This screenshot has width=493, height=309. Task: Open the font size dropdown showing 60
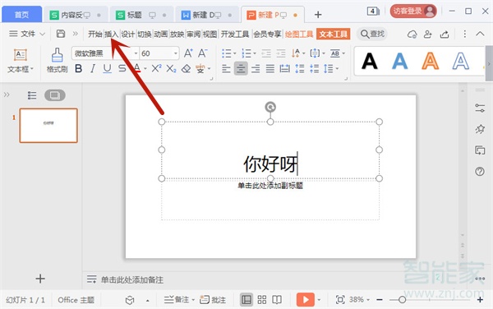[x=176, y=53]
